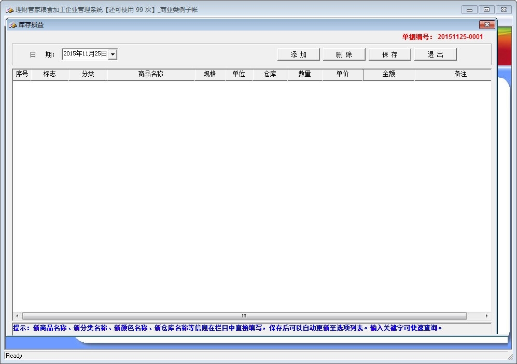The width and height of the screenshot is (517, 364).
Task: Sort by 分类 column header
Action: [x=88, y=74]
